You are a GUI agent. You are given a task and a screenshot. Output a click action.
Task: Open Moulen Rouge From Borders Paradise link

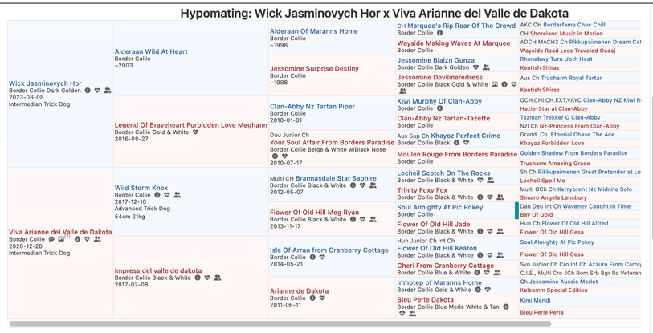coord(457,154)
